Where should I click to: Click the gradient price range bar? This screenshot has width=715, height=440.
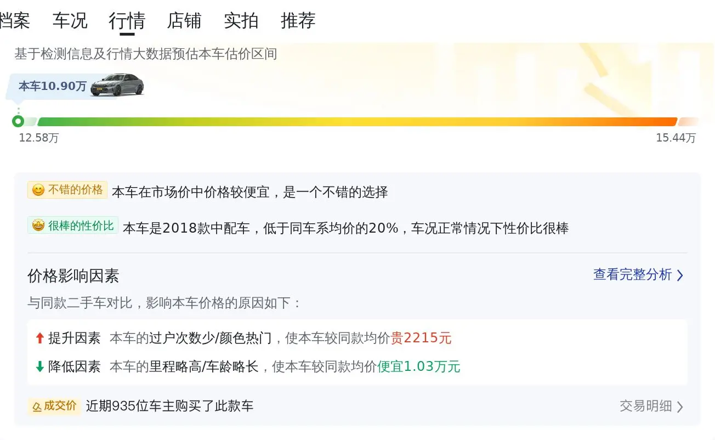click(x=357, y=122)
